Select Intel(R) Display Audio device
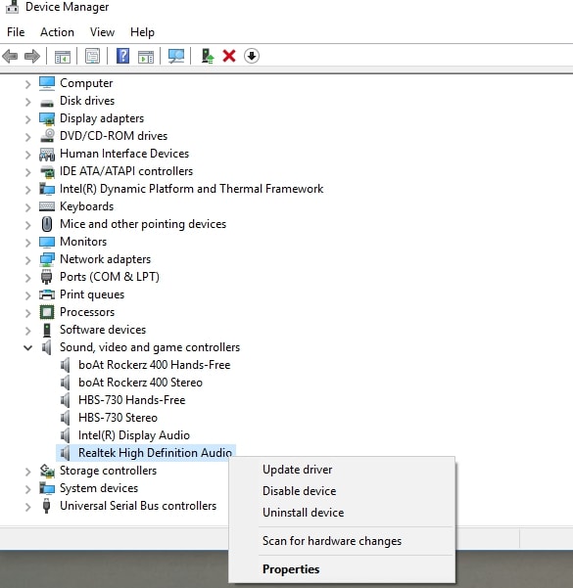 point(134,435)
